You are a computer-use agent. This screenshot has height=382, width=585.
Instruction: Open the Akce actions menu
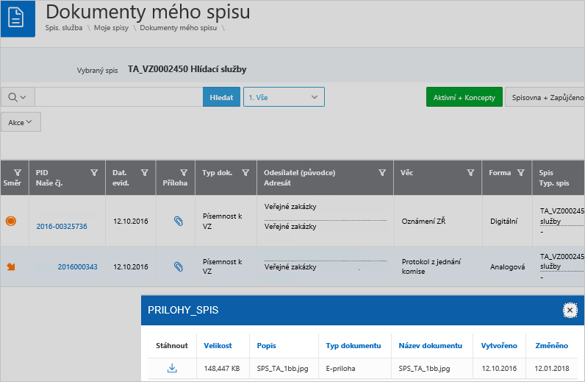(21, 122)
